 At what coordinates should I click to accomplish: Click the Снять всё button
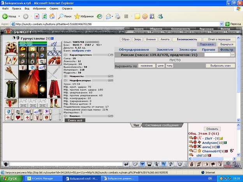(75, 120)
